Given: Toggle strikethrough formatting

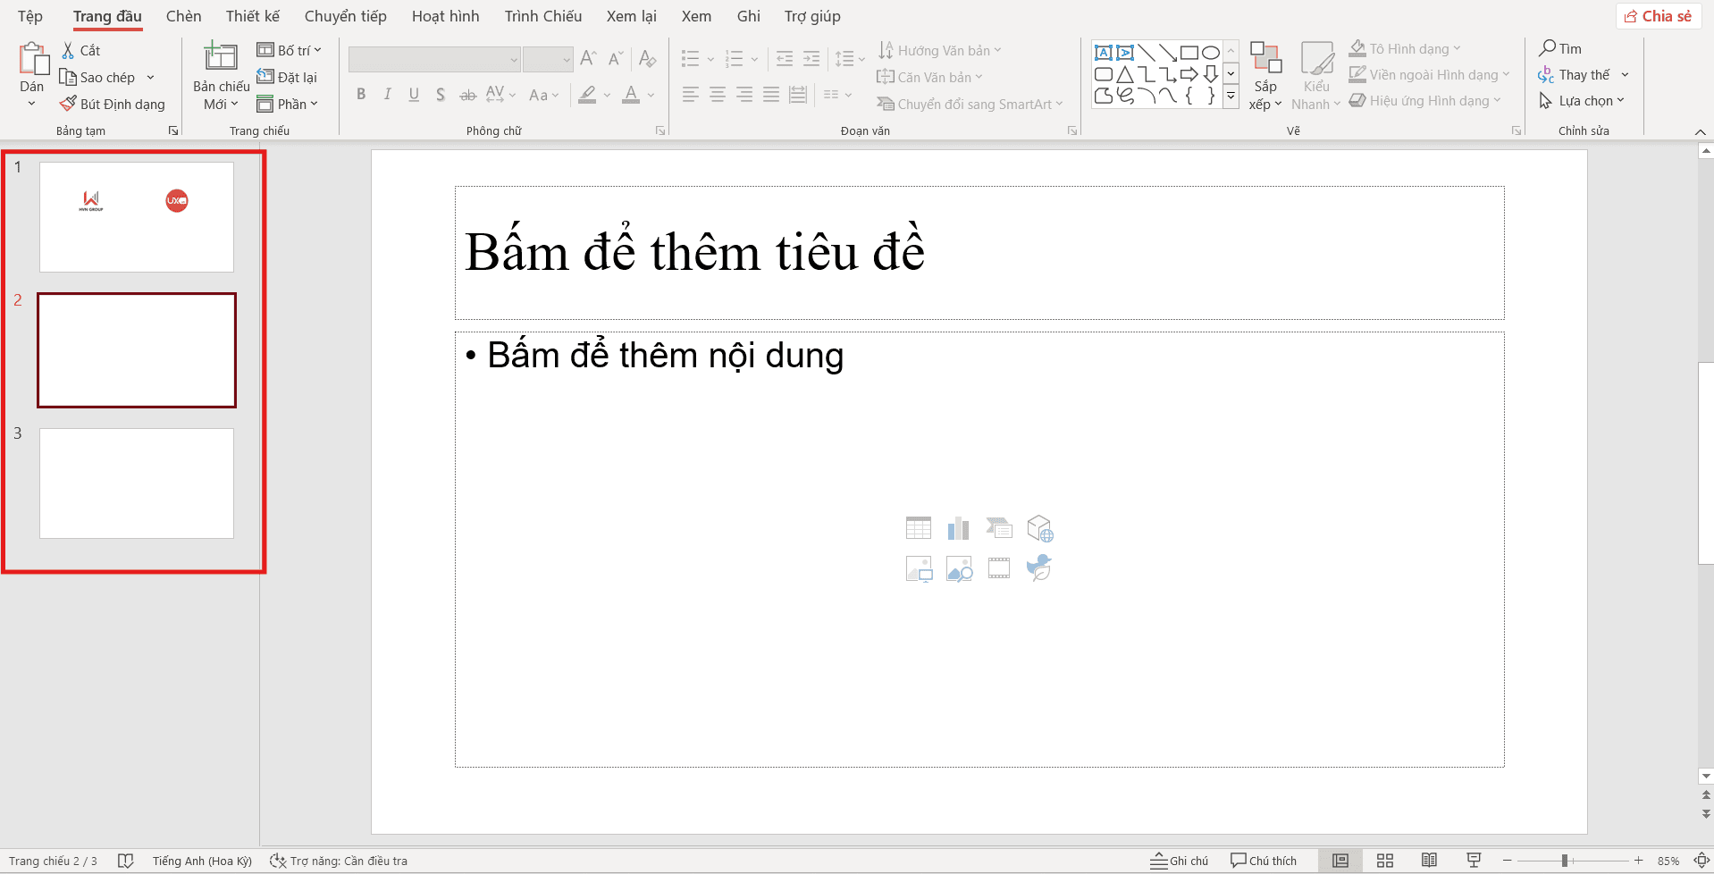Looking at the screenshot, I should click(467, 94).
